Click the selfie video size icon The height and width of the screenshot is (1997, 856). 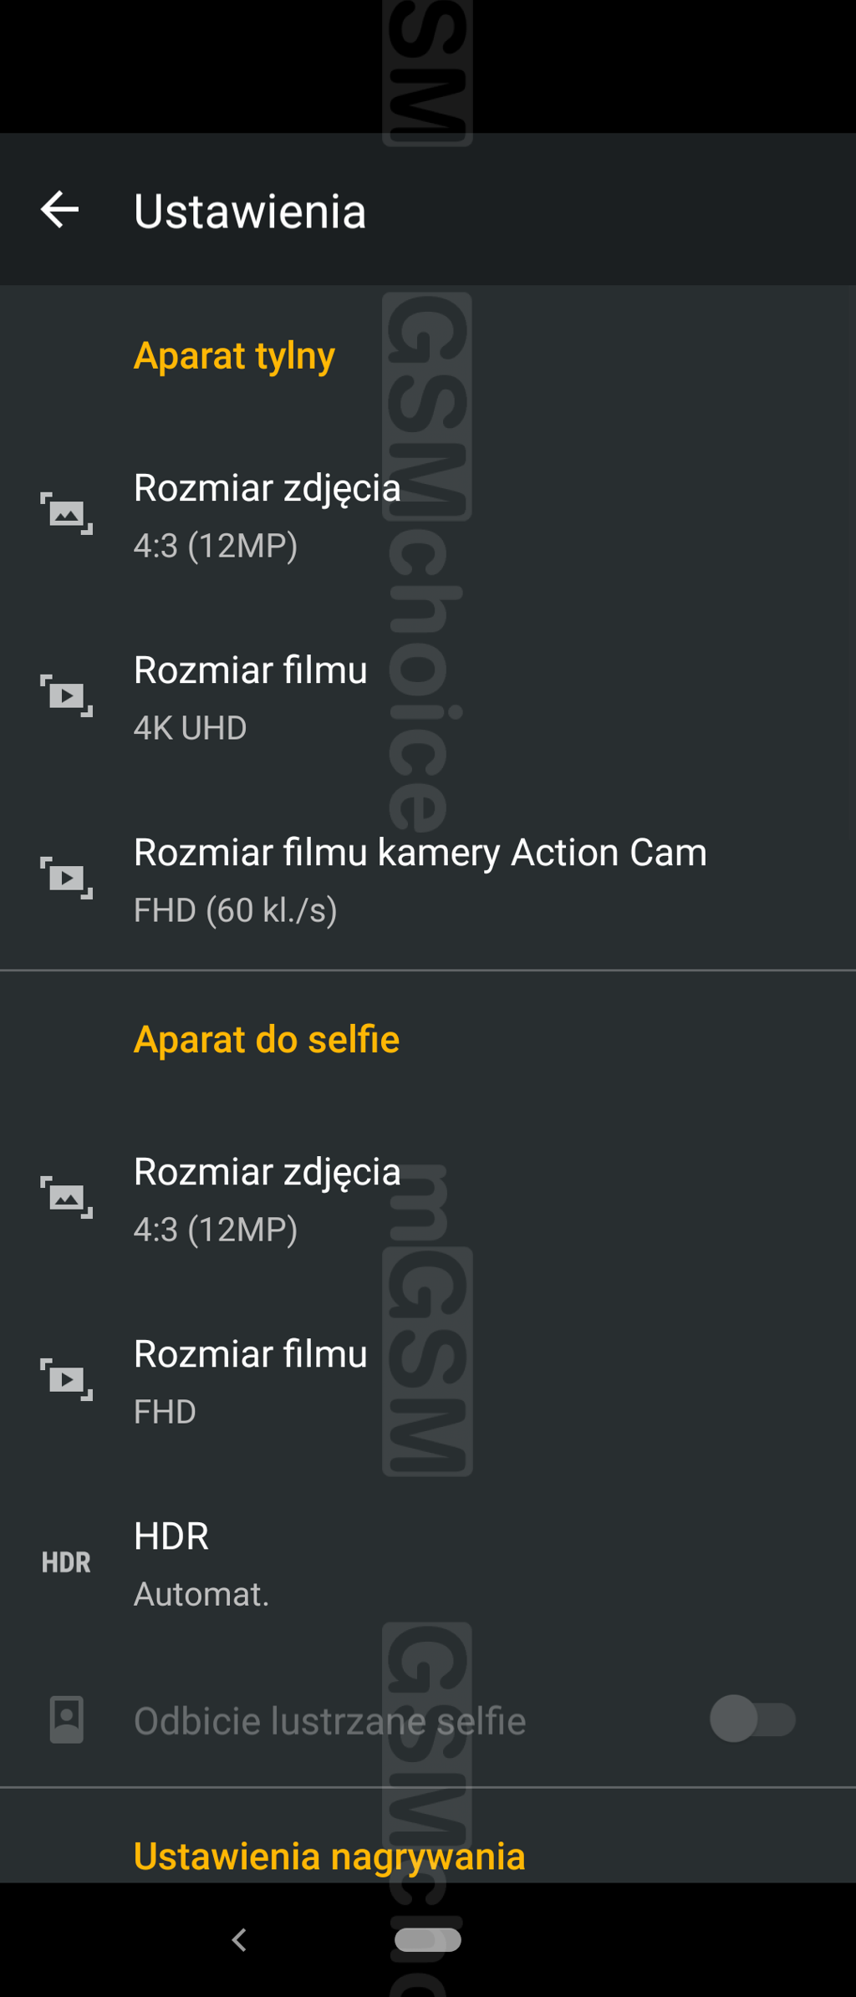67,1379
